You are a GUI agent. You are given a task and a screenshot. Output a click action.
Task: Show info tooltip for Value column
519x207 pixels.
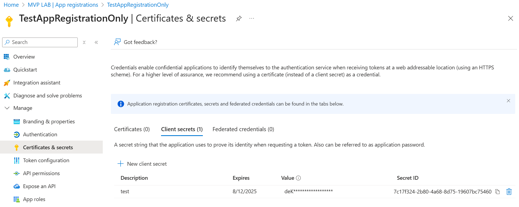coord(298,178)
